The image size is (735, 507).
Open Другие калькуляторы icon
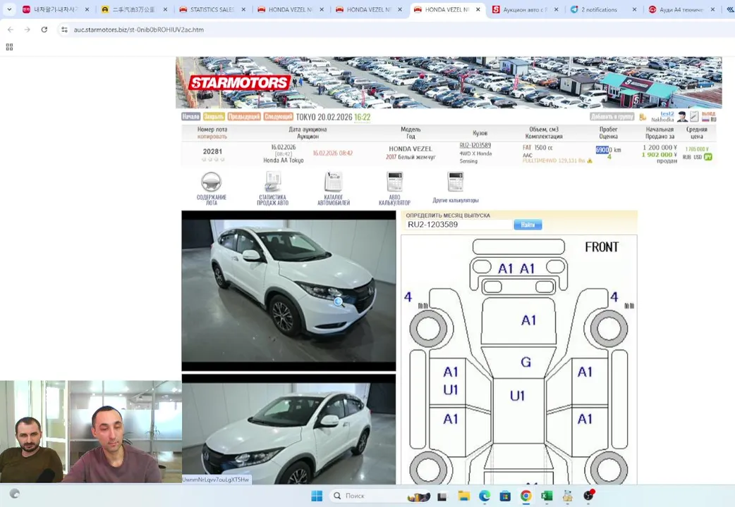[455, 182]
